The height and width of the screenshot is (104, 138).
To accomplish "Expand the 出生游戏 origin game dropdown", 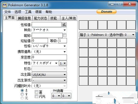I will 49,80.
